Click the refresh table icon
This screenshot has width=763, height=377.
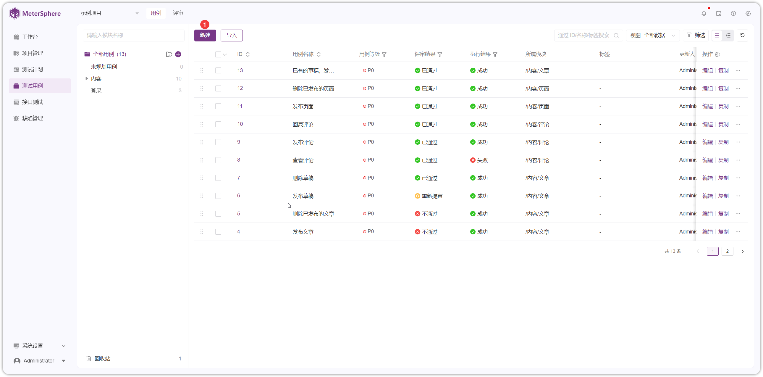[x=742, y=35]
